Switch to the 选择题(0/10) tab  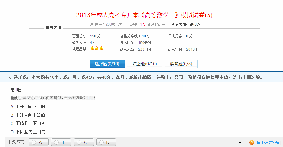[107, 64]
